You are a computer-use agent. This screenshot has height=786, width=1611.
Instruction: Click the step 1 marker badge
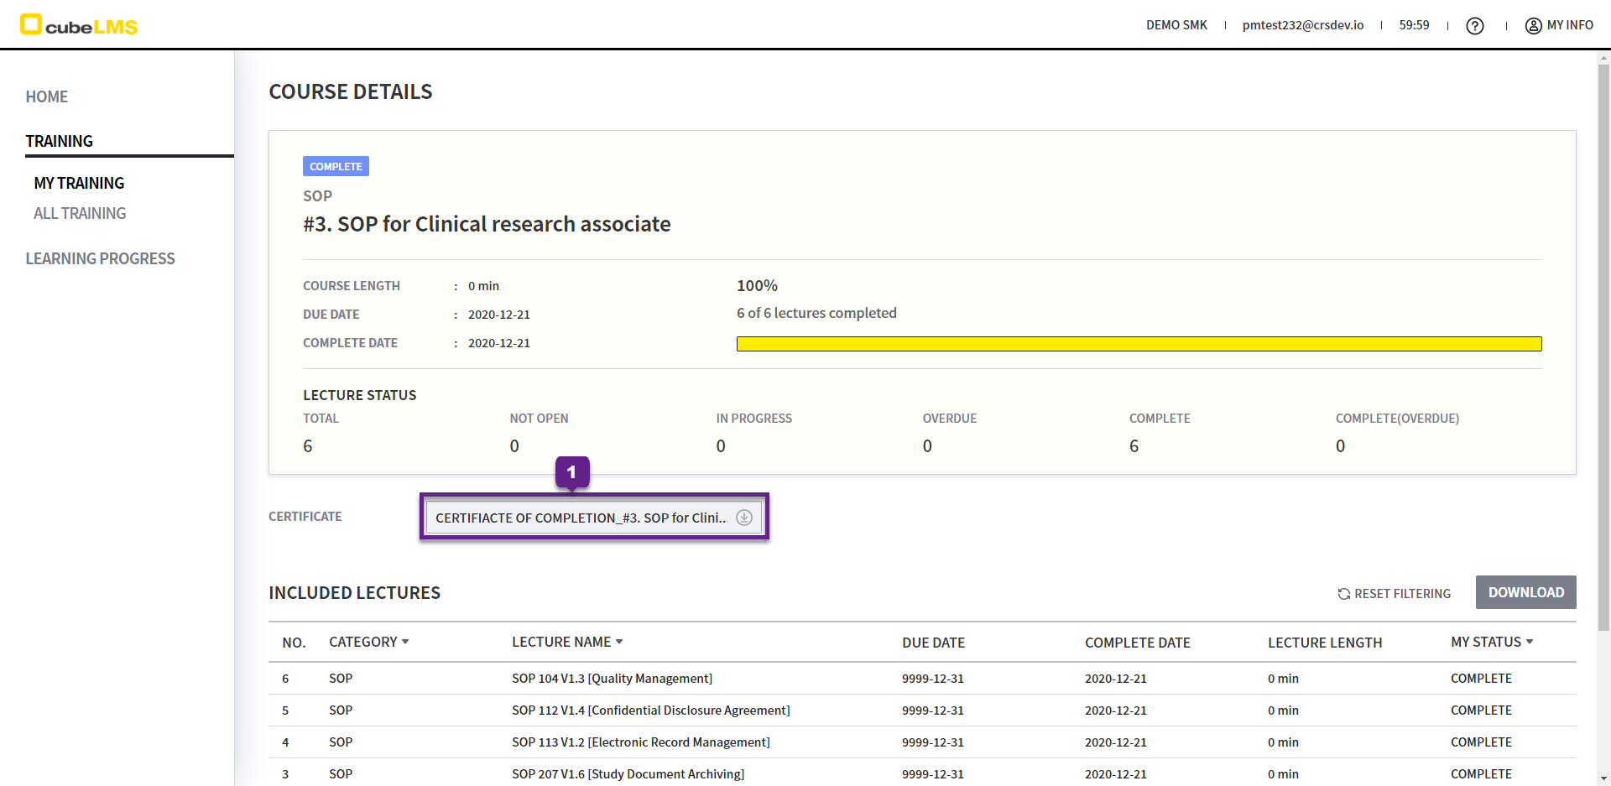click(x=572, y=472)
